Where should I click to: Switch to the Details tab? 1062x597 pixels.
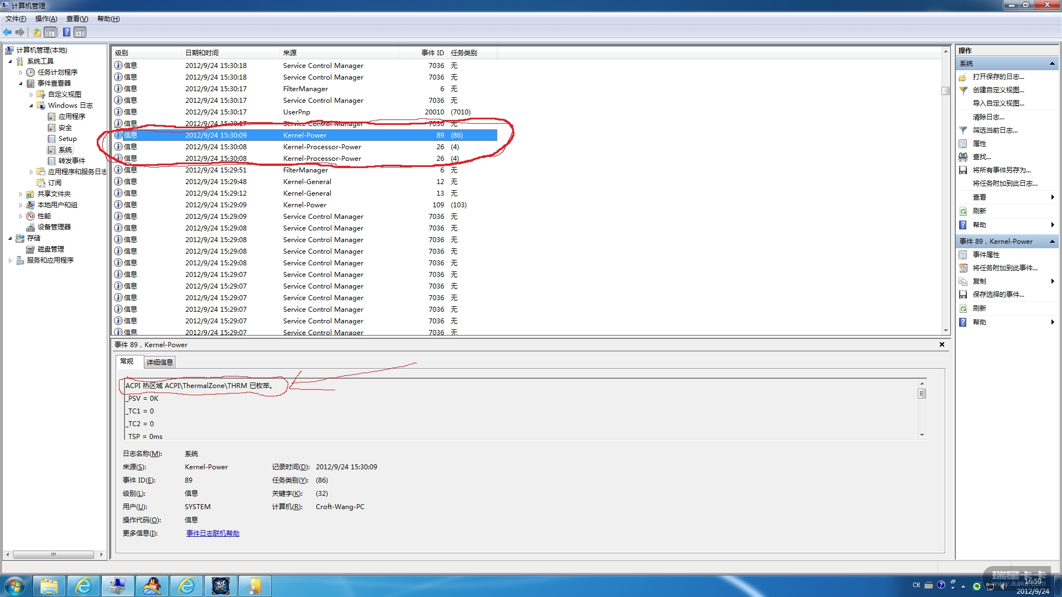(x=159, y=362)
